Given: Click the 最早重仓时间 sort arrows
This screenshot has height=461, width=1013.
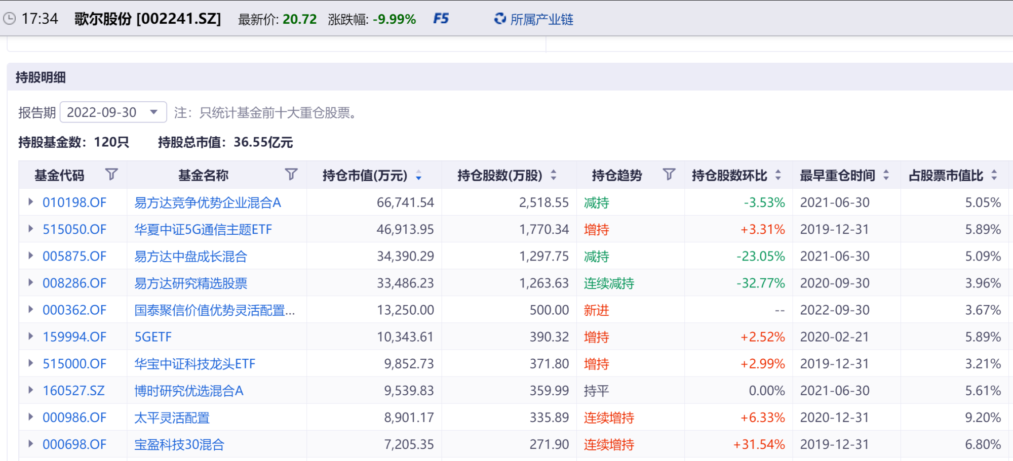Looking at the screenshot, I should click(x=886, y=175).
